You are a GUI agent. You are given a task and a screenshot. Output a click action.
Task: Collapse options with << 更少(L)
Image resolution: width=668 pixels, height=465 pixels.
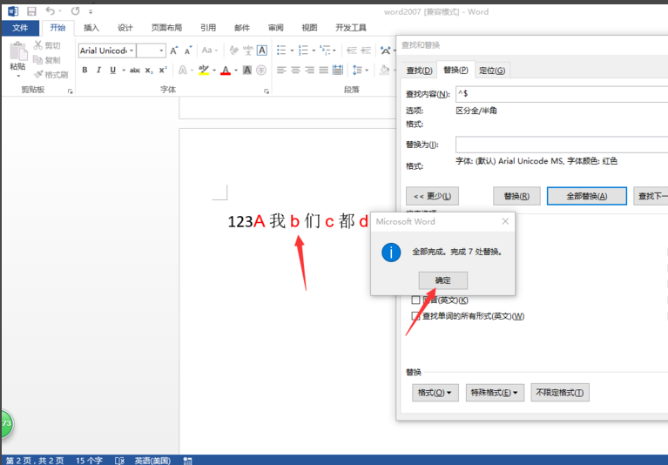(432, 196)
